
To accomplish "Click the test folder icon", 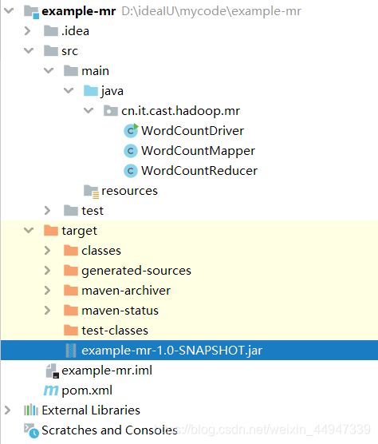I will (x=71, y=211).
